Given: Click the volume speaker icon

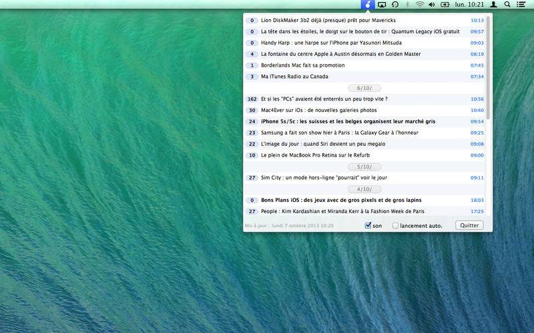Looking at the screenshot, I should click(432, 5).
